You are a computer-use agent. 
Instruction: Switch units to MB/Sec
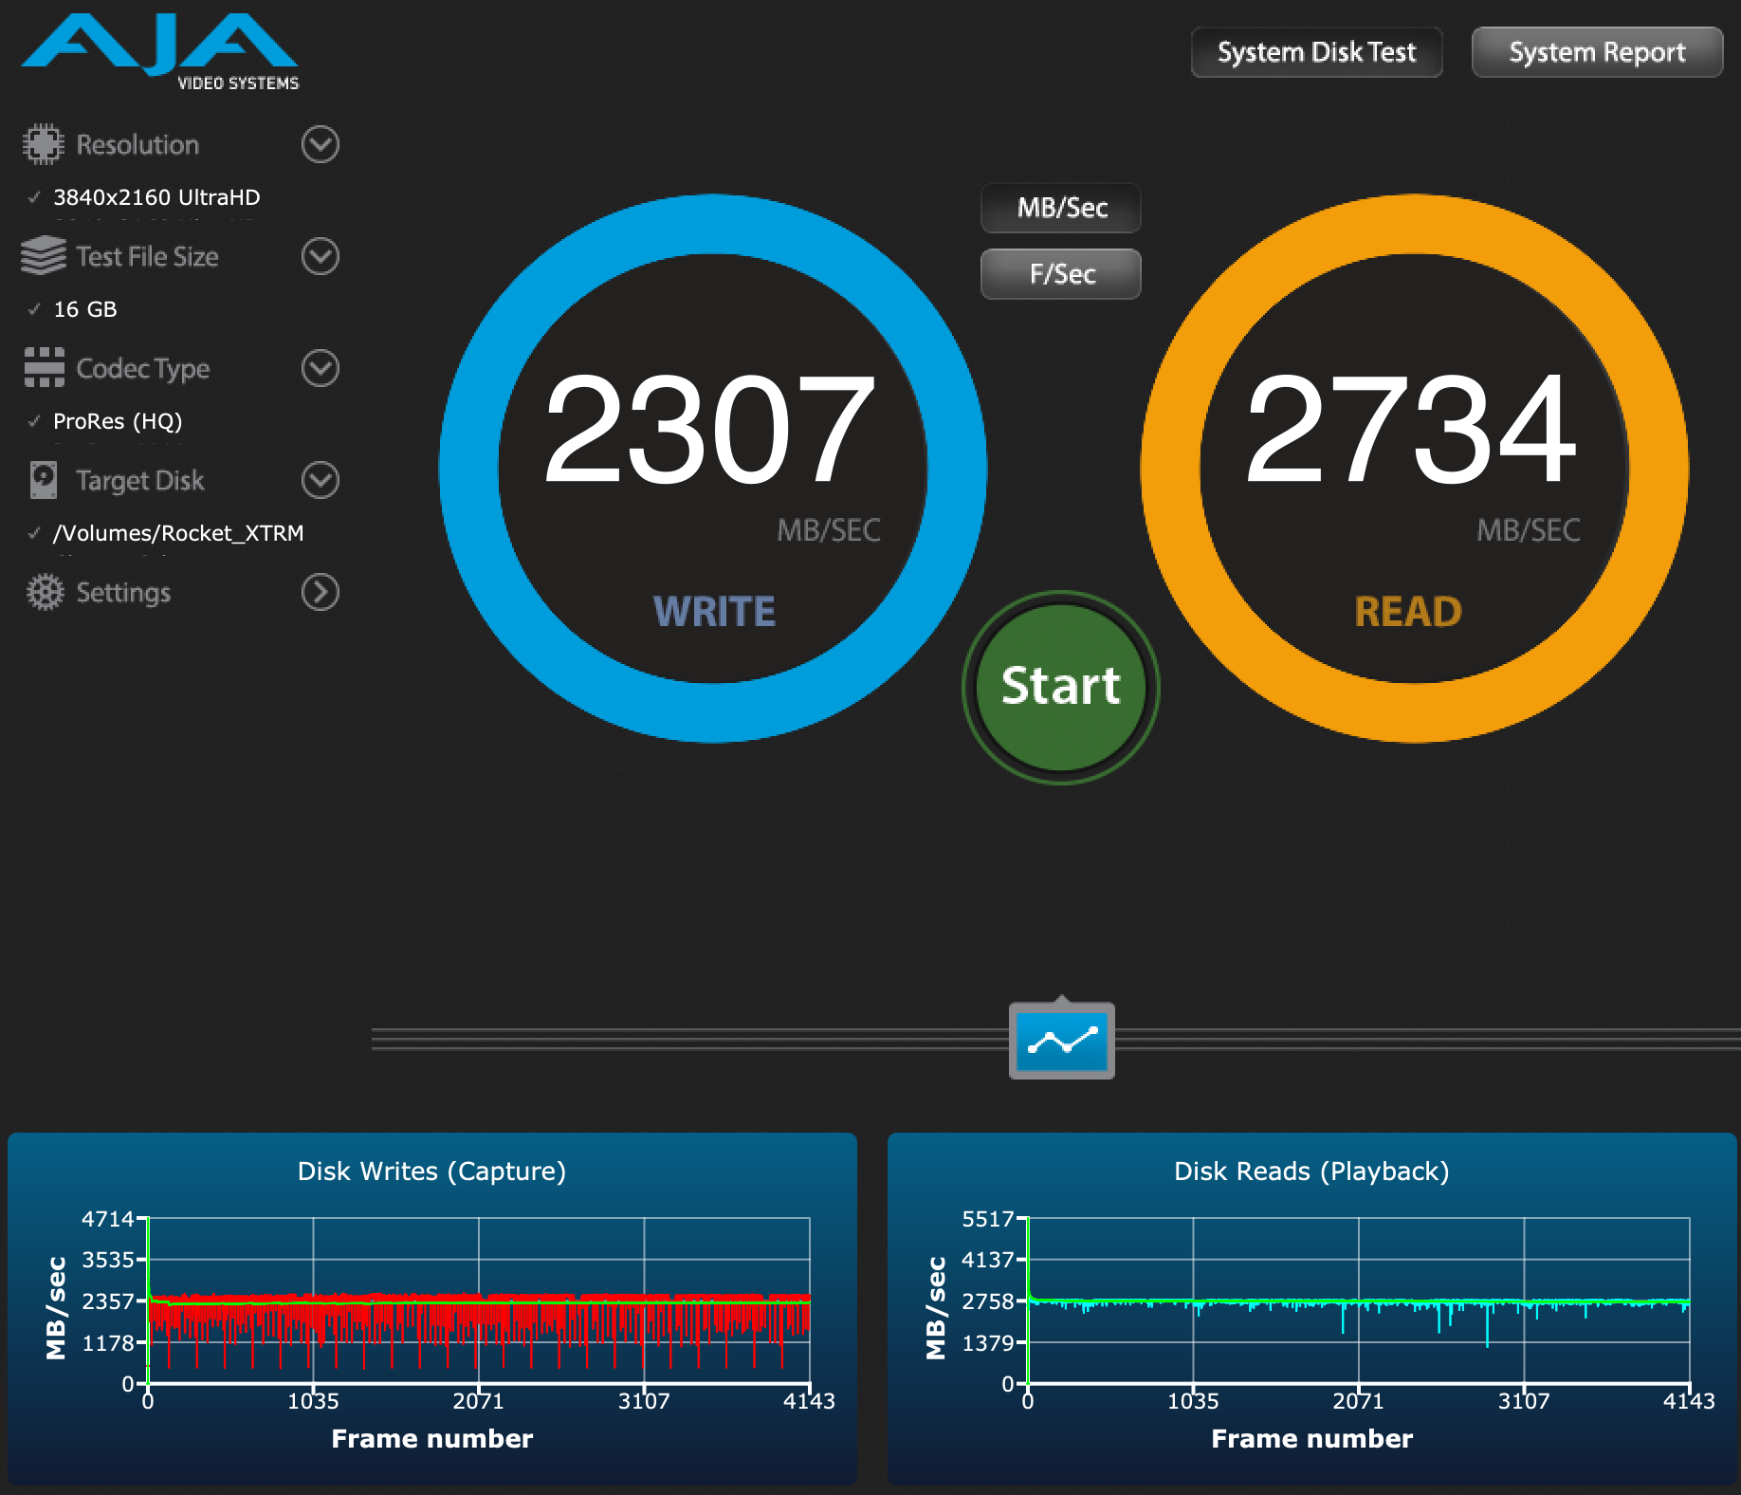tap(1061, 208)
